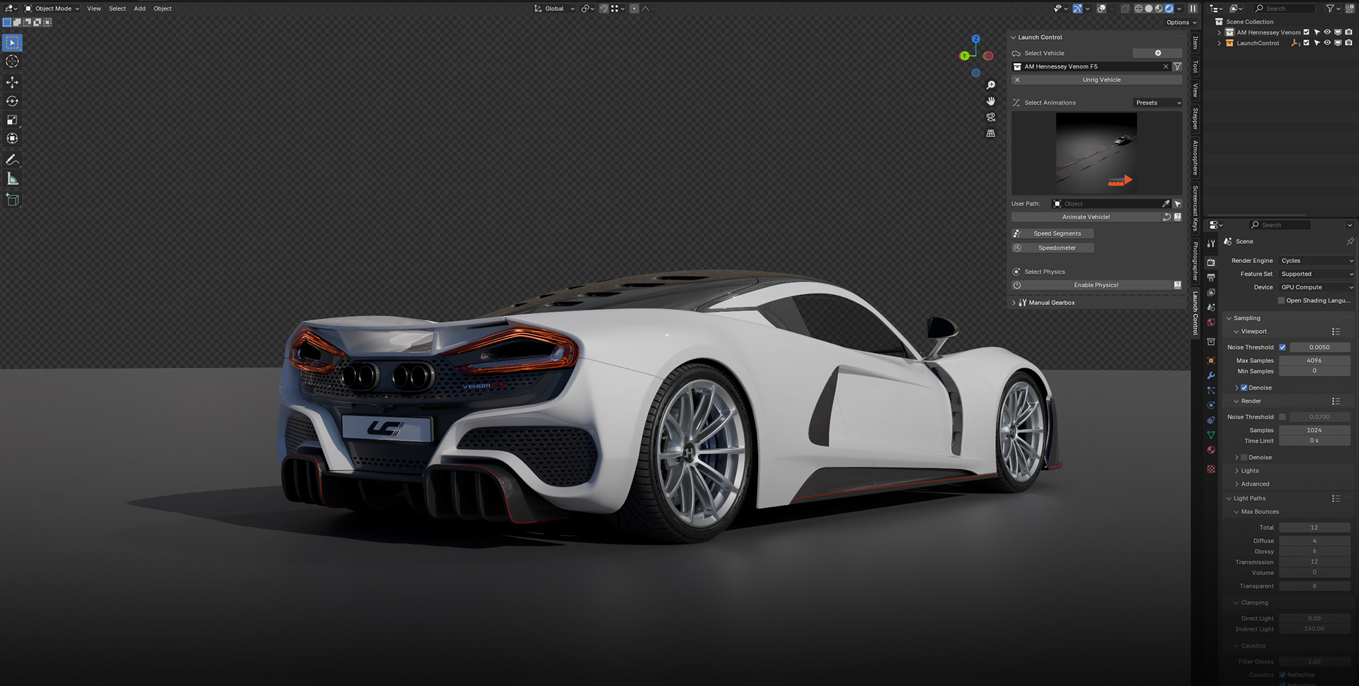Toggle camera view with camera icon

point(991,117)
